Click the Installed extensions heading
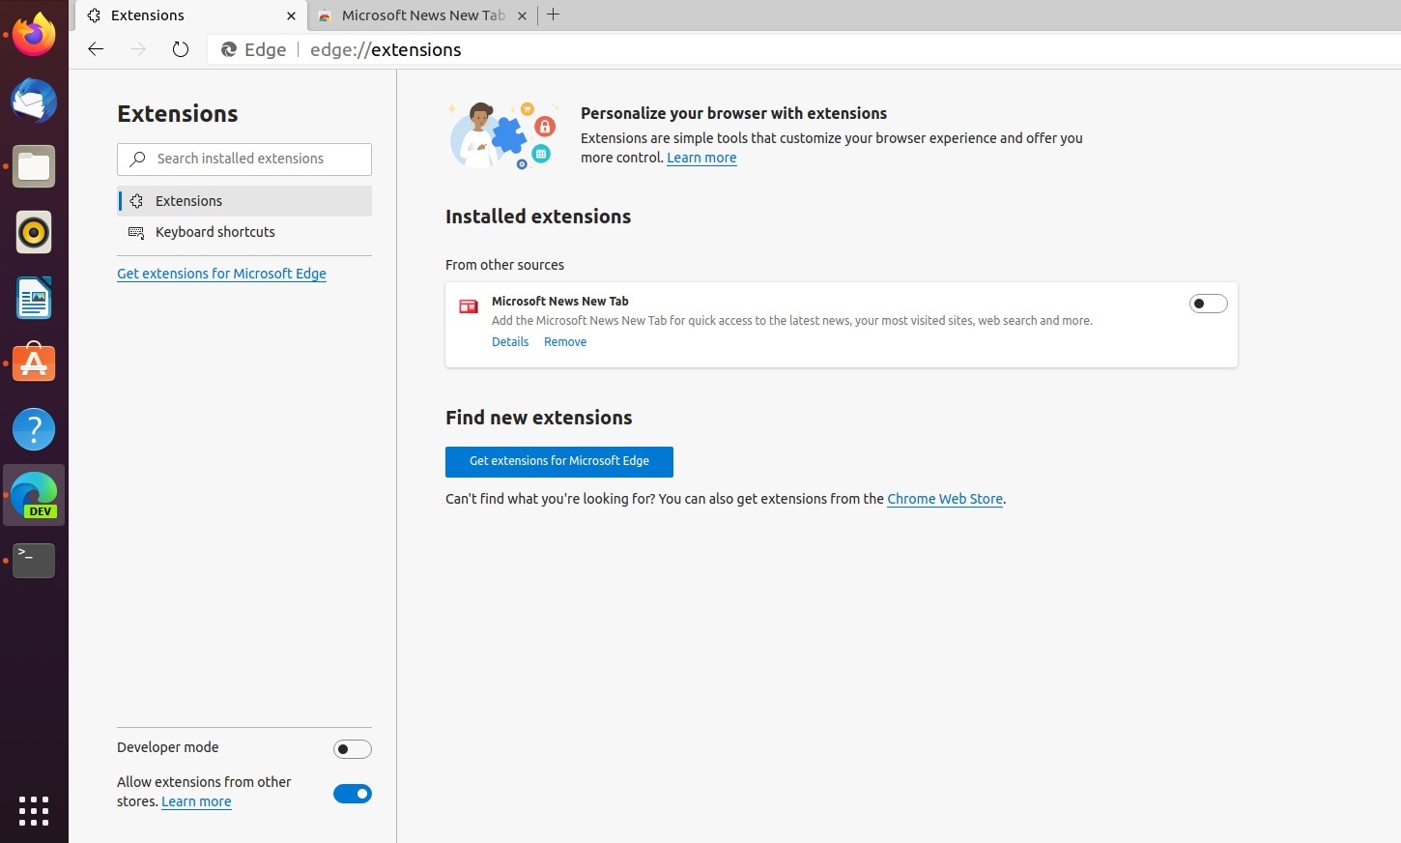 [538, 217]
